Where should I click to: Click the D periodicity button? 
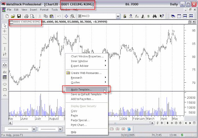(162, 123)
